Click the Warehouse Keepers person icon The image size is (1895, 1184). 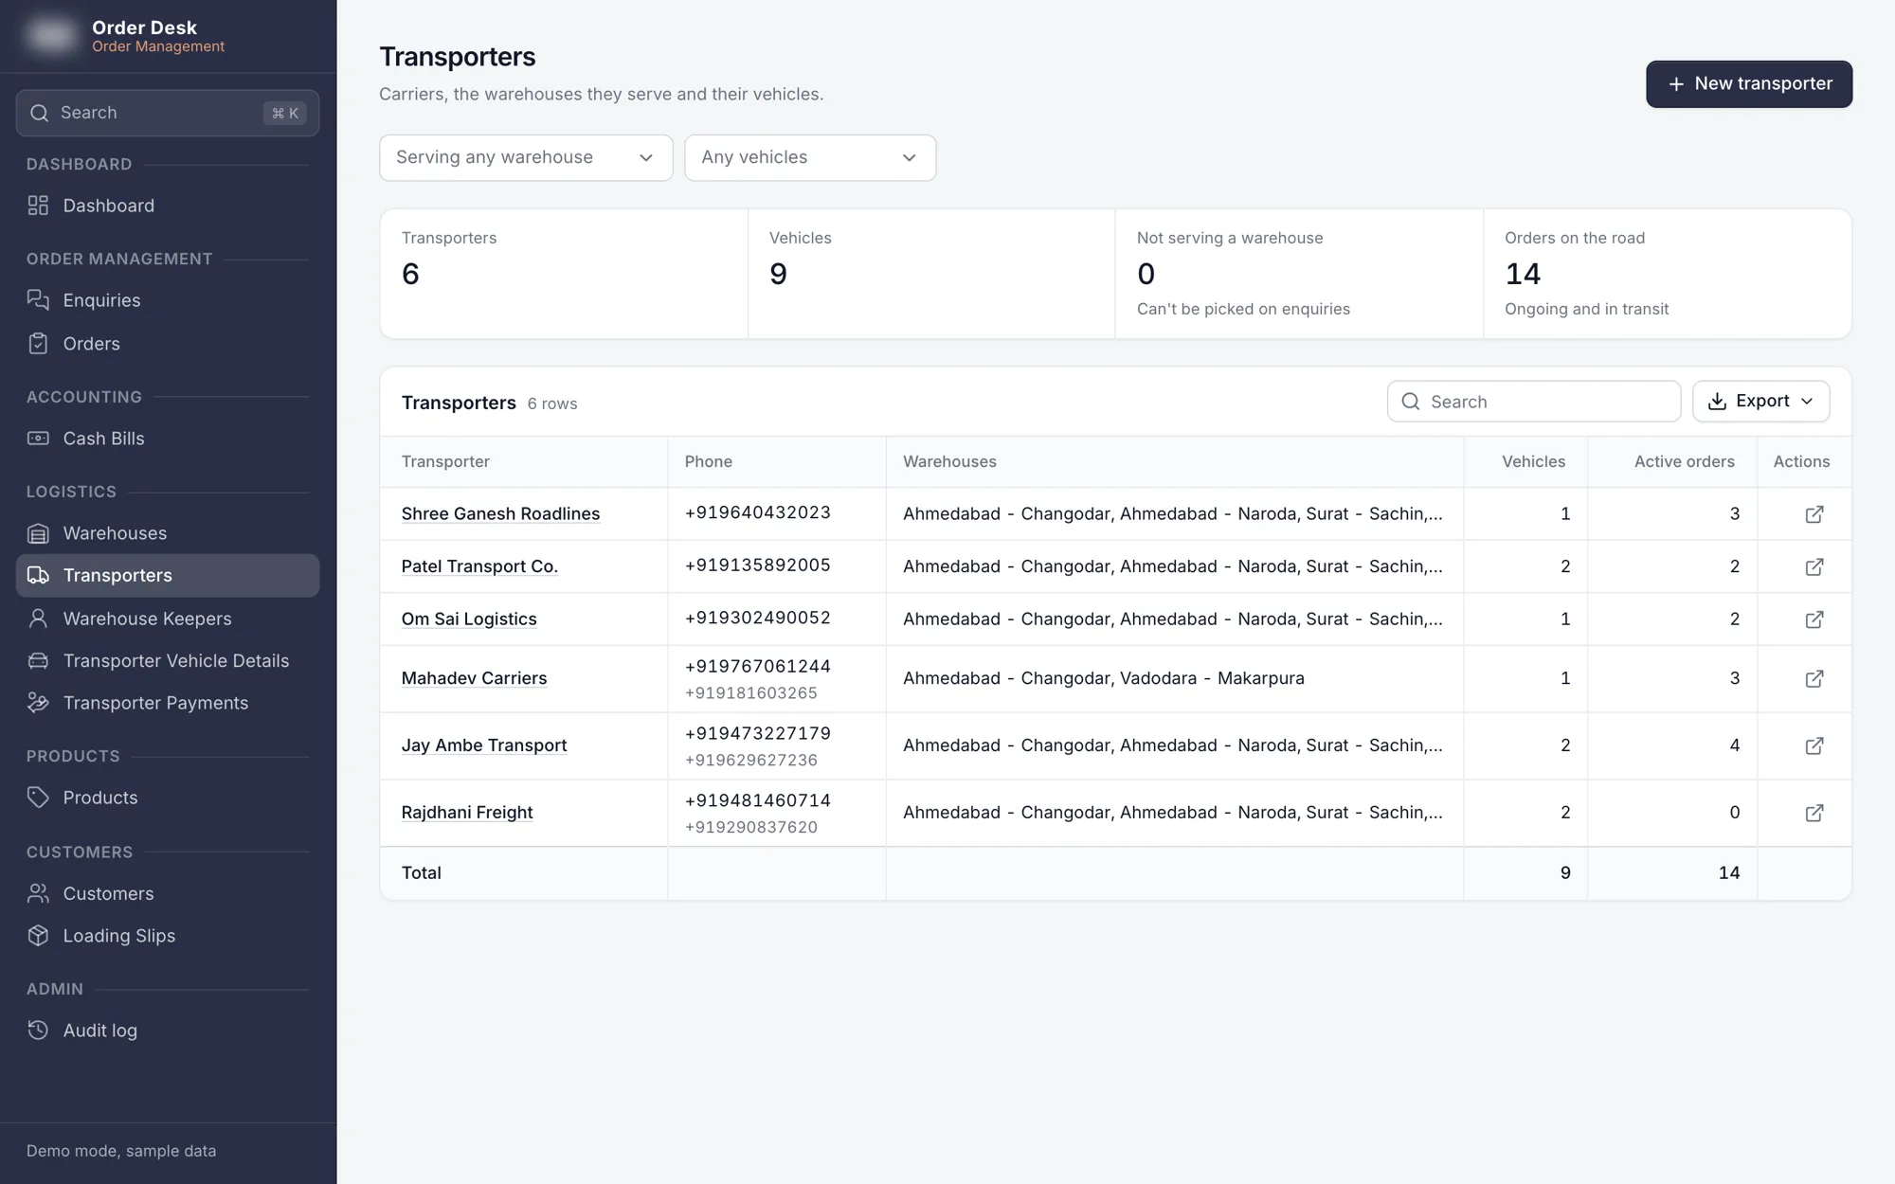(x=38, y=619)
